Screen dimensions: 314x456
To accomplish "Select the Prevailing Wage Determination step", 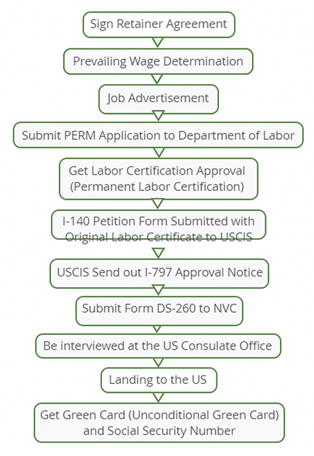I will point(158,62).
